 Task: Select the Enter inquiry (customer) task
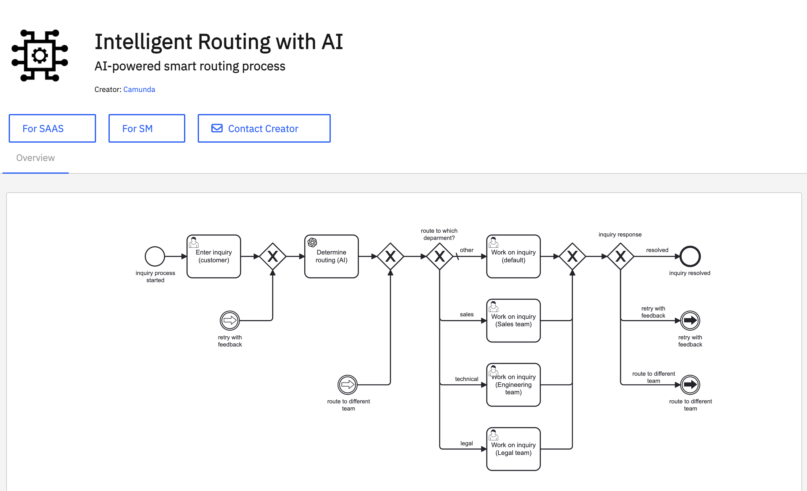214,256
